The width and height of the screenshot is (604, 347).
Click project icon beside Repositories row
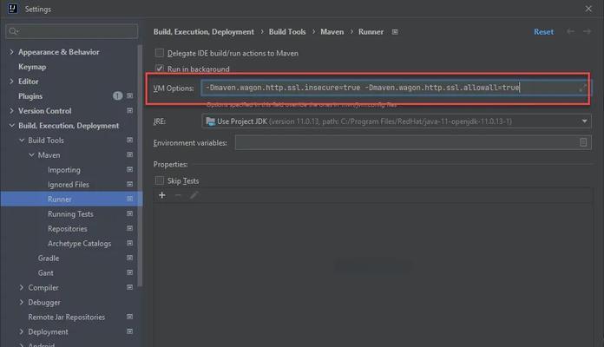(x=130, y=228)
